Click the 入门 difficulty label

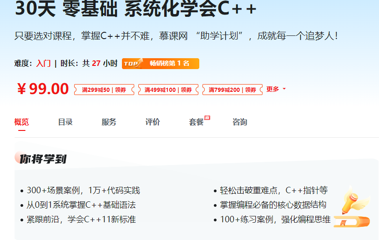[44, 64]
